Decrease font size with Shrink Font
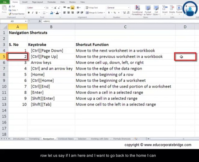The image size is (199, 162). point(59,8)
